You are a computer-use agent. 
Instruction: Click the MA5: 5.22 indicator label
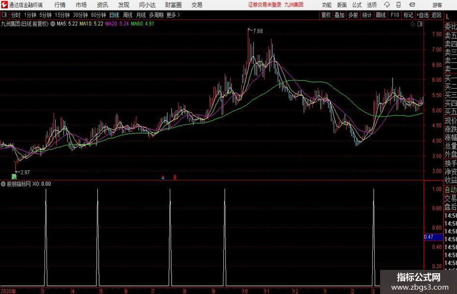(x=67, y=24)
